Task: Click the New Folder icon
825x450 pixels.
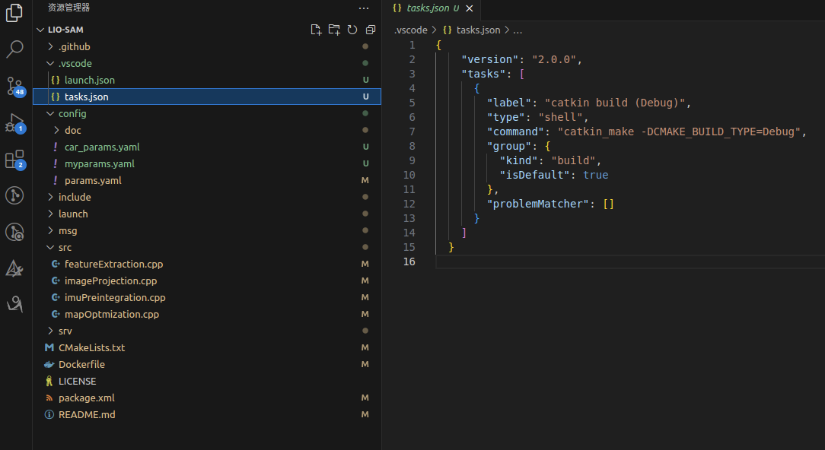Action: (x=334, y=30)
